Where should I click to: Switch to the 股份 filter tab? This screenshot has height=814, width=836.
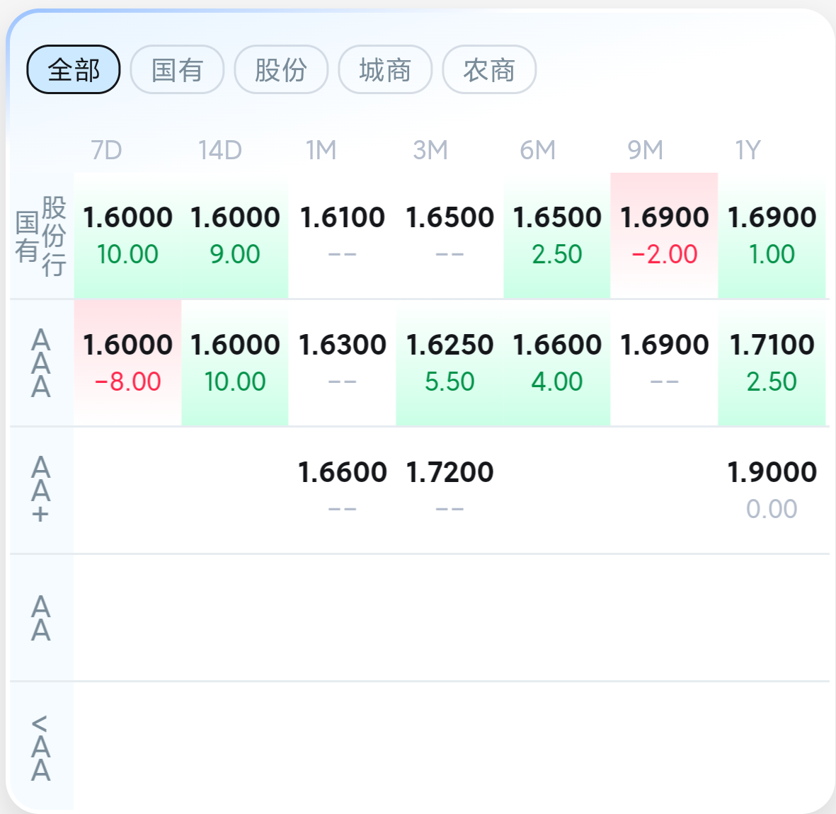pyautogui.click(x=281, y=69)
